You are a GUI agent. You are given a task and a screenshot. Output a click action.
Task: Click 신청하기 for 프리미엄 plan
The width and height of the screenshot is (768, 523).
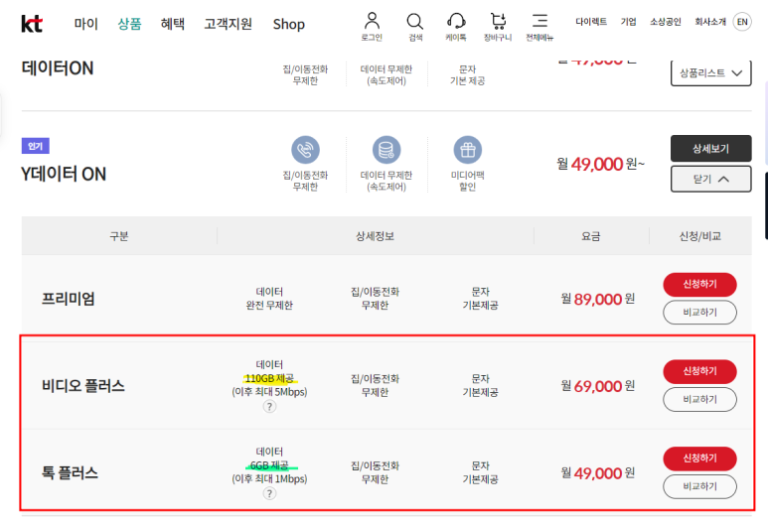click(x=699, y=284)
